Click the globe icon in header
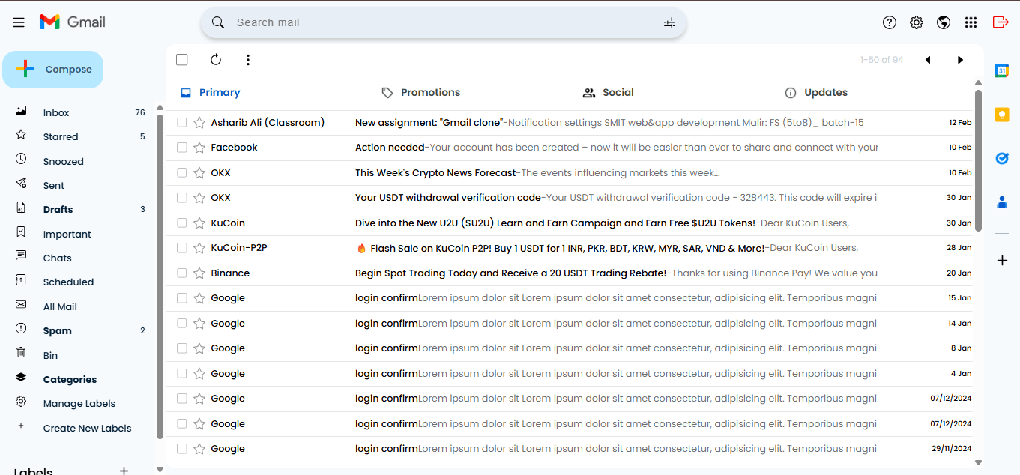Screen dimensions: 1020x475 coord(944,22)
